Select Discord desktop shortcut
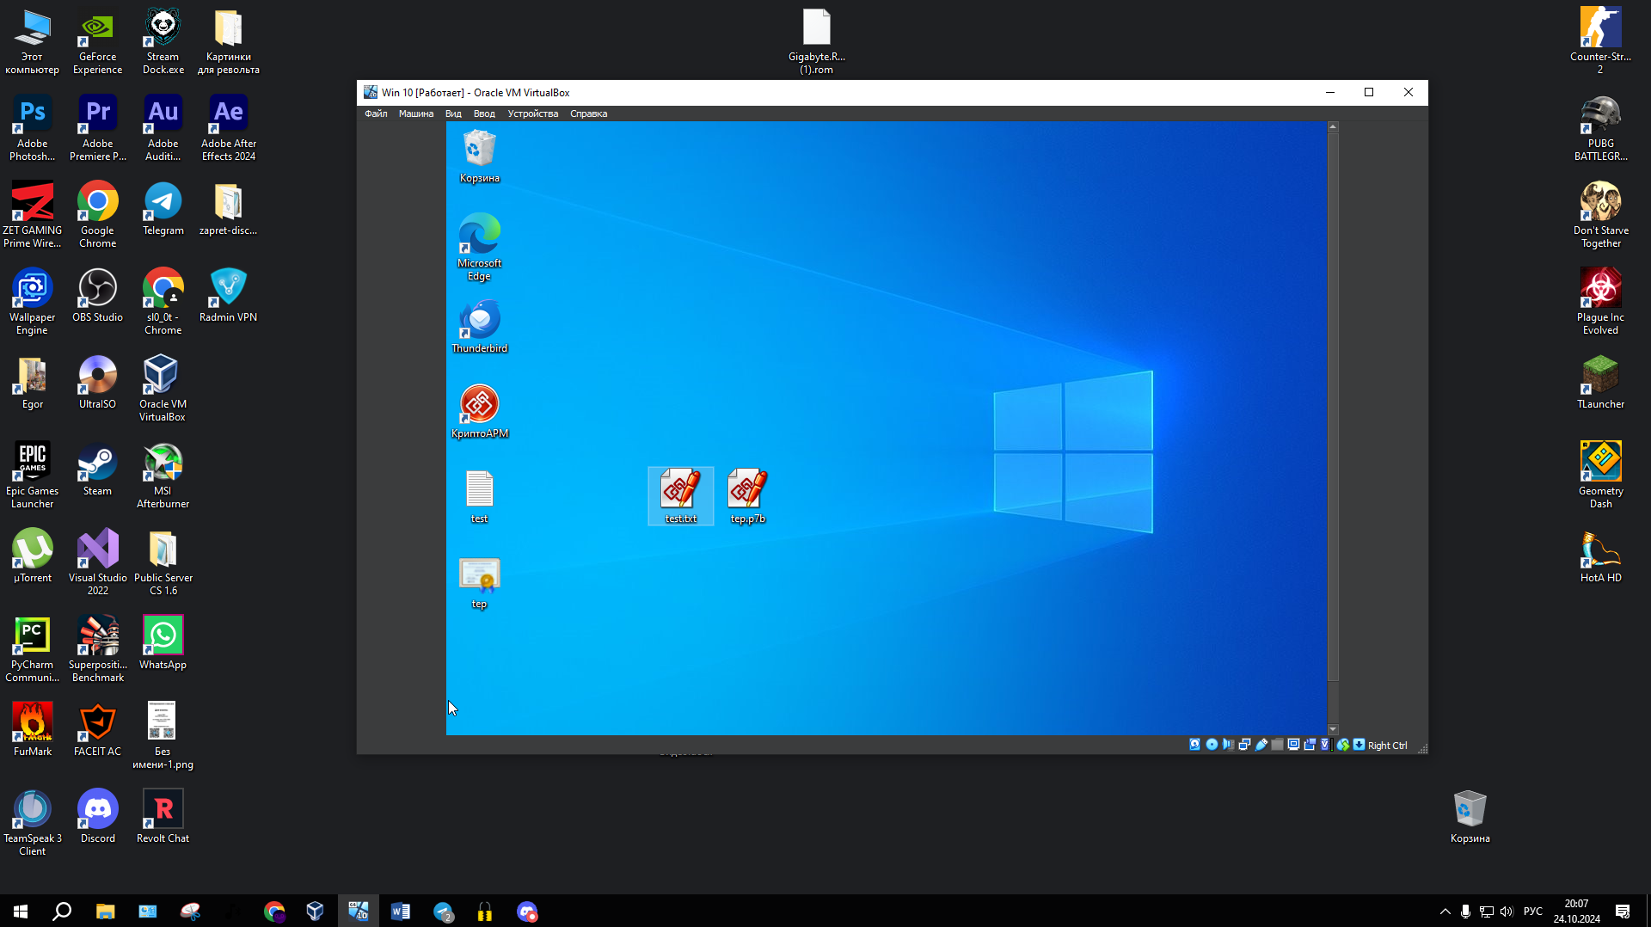The image size is (1651, 927). click(98, 817)
